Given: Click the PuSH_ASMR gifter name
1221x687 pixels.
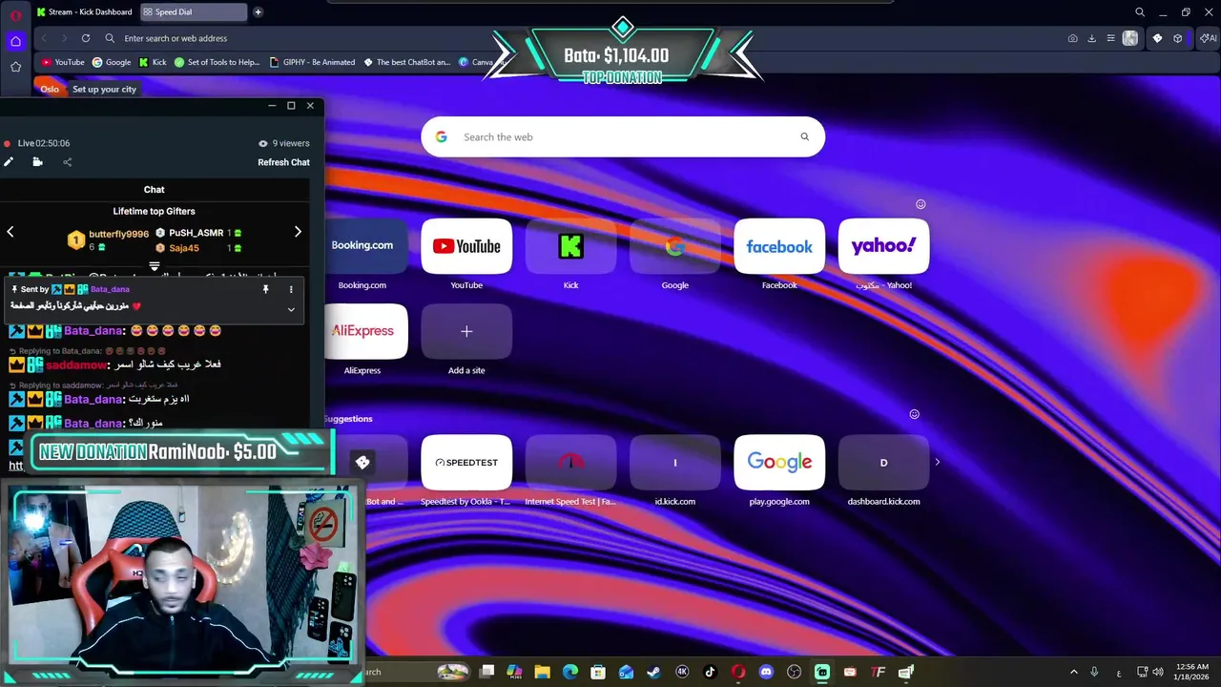Looking at the screenshot, I should 196,233.
